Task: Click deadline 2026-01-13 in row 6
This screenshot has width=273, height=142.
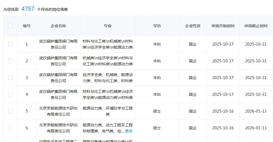Action: click(x=256, y=128)
